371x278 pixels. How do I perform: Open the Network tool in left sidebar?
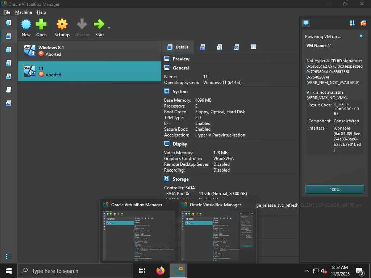click(9, 77)
